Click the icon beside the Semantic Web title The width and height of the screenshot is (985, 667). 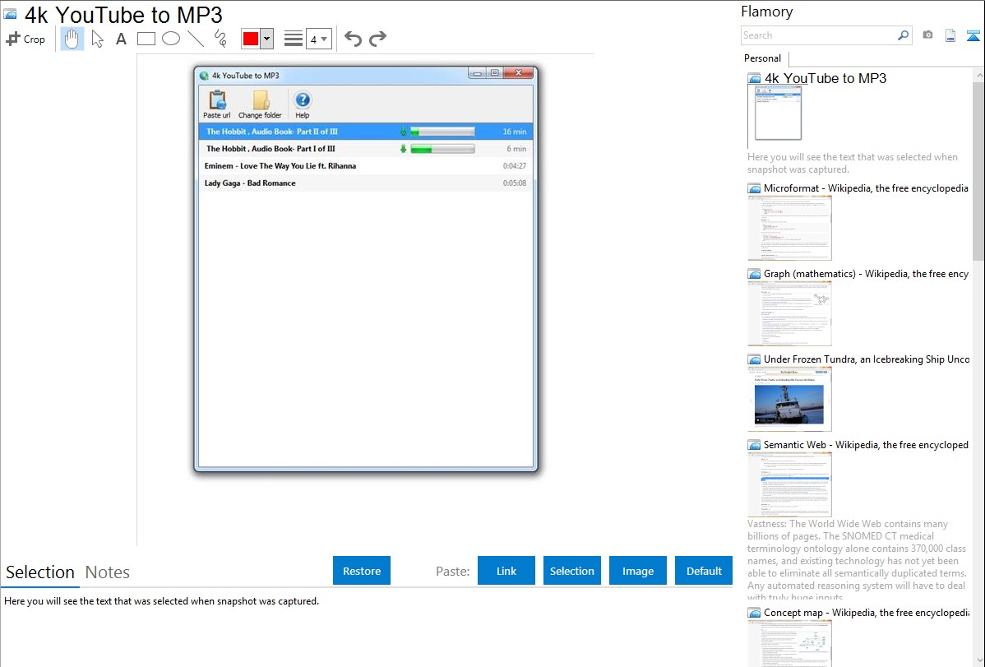click(754, 445)
